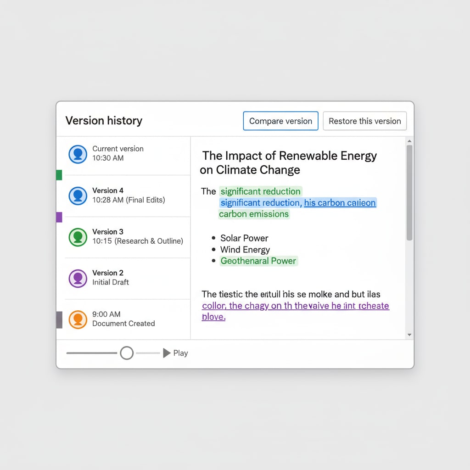Click the Current version blue avatar icon

tap(78, 154)
